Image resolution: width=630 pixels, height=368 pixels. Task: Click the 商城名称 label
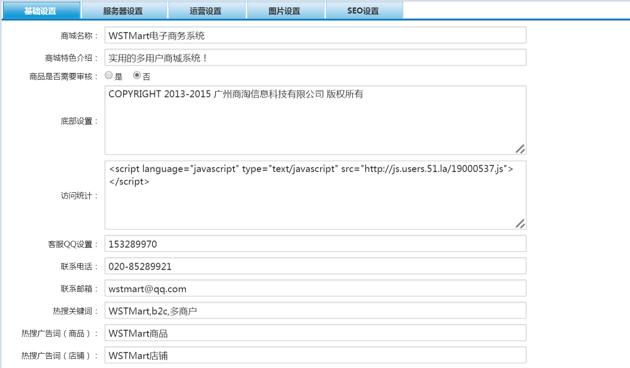[79, 36]
